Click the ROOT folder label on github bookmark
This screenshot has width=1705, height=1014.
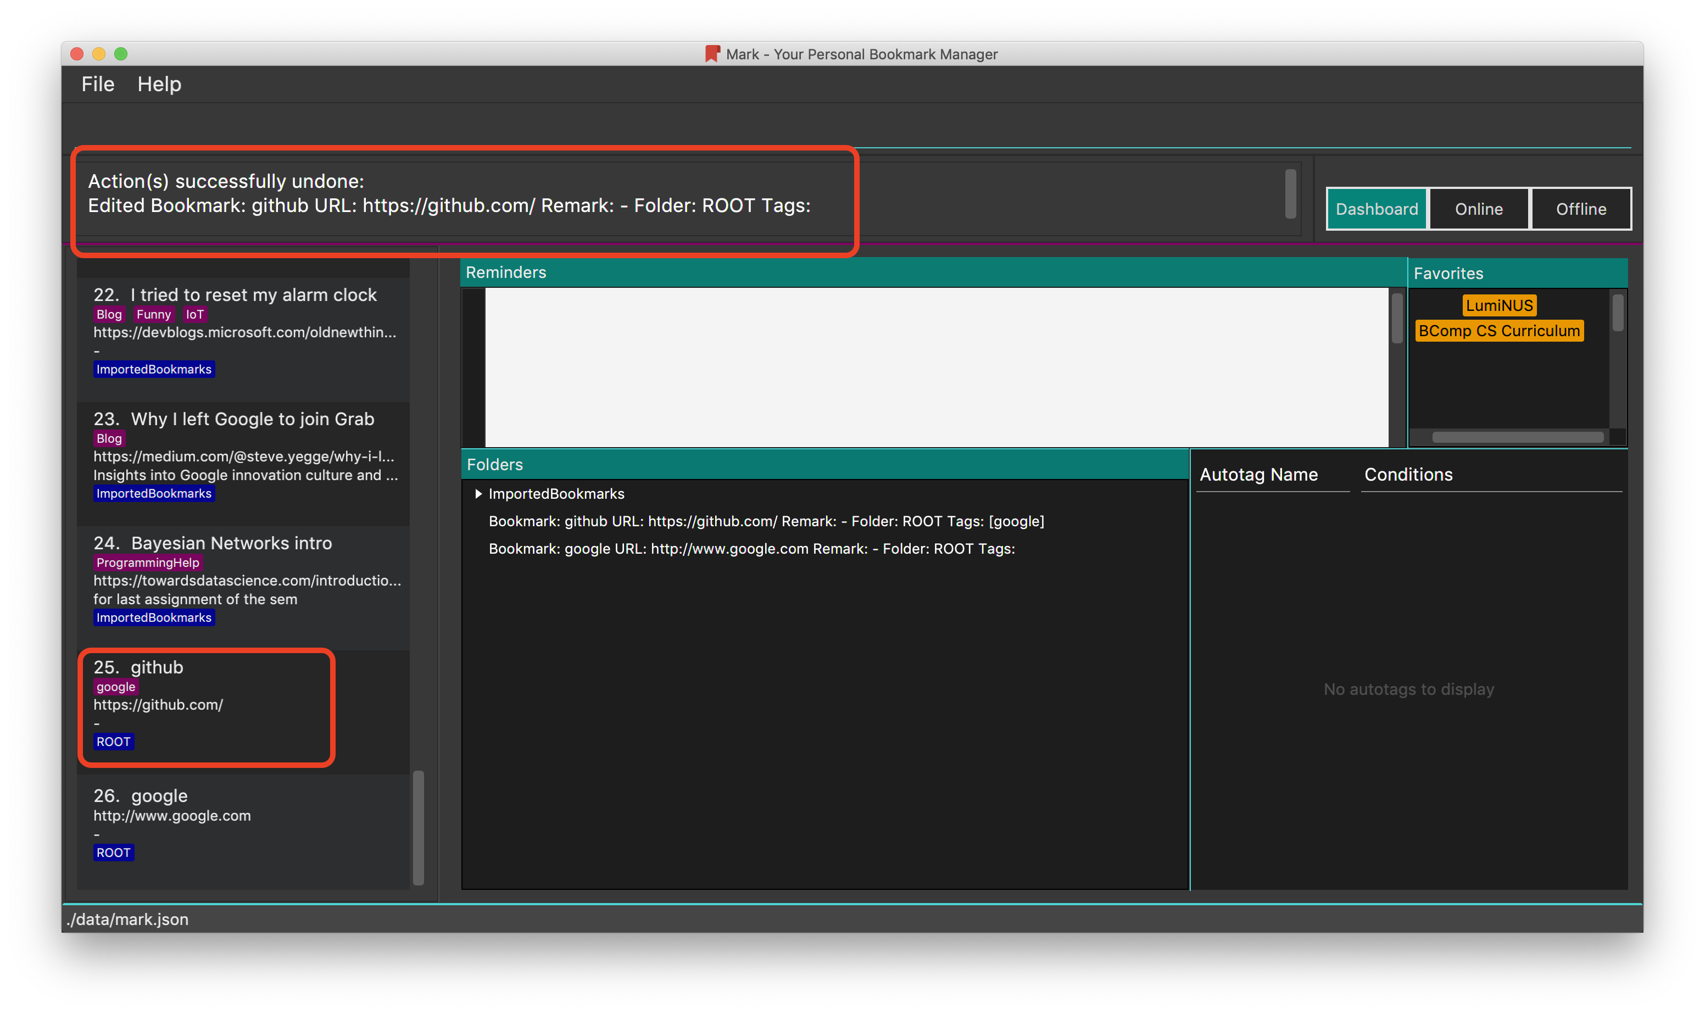point(113,742)
